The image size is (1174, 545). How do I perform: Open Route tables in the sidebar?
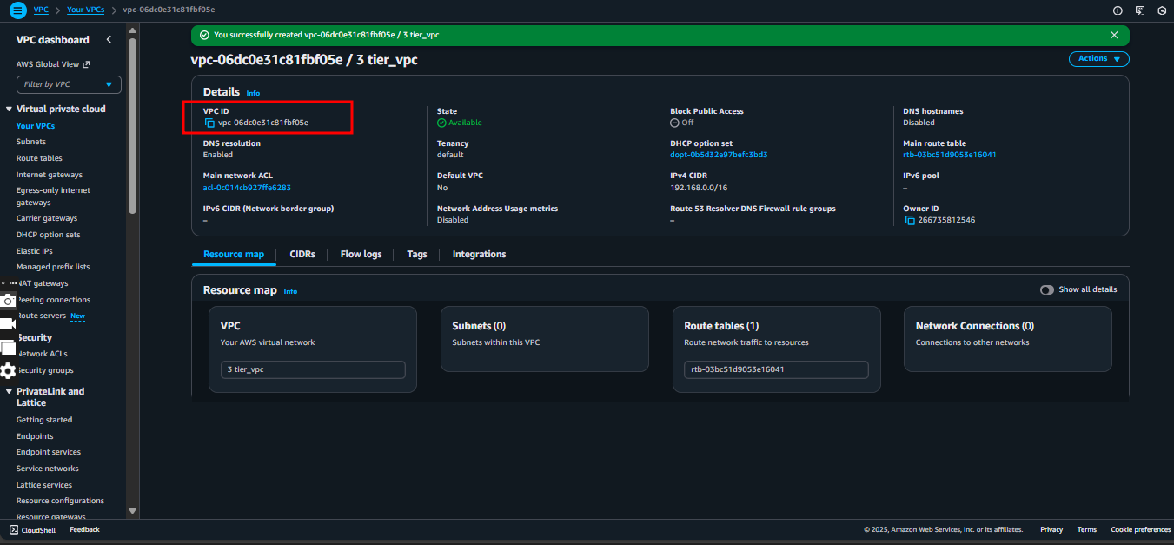click(x=39, y=158)
